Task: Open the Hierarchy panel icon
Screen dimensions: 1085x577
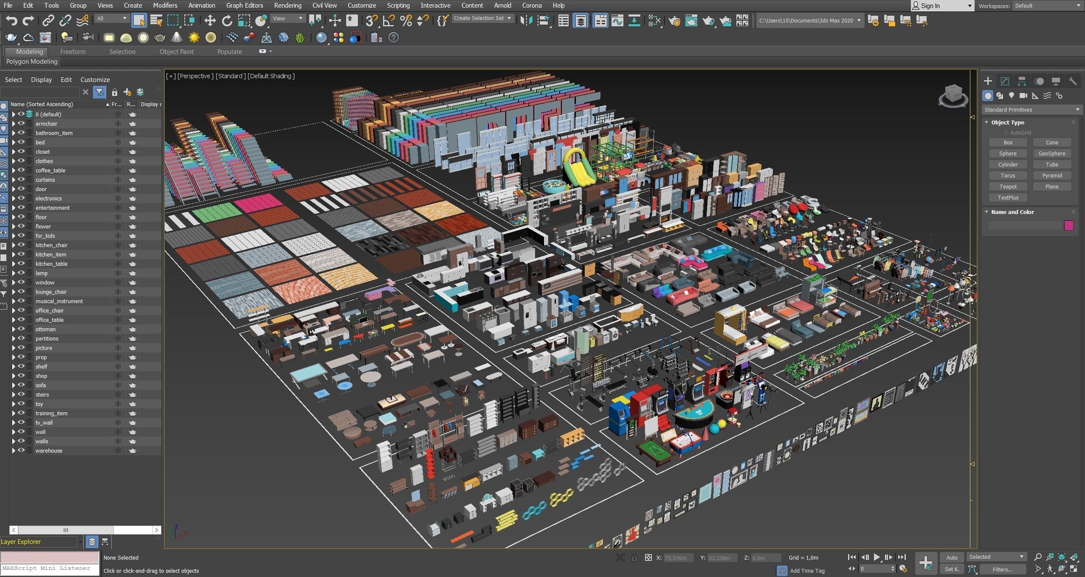Action: click(1022, 81)
